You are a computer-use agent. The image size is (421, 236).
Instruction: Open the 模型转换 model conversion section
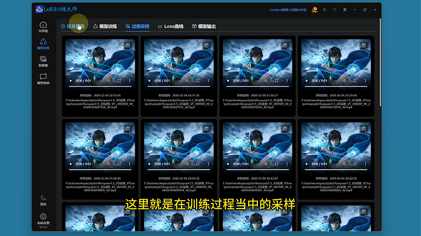tap(43, 79)
